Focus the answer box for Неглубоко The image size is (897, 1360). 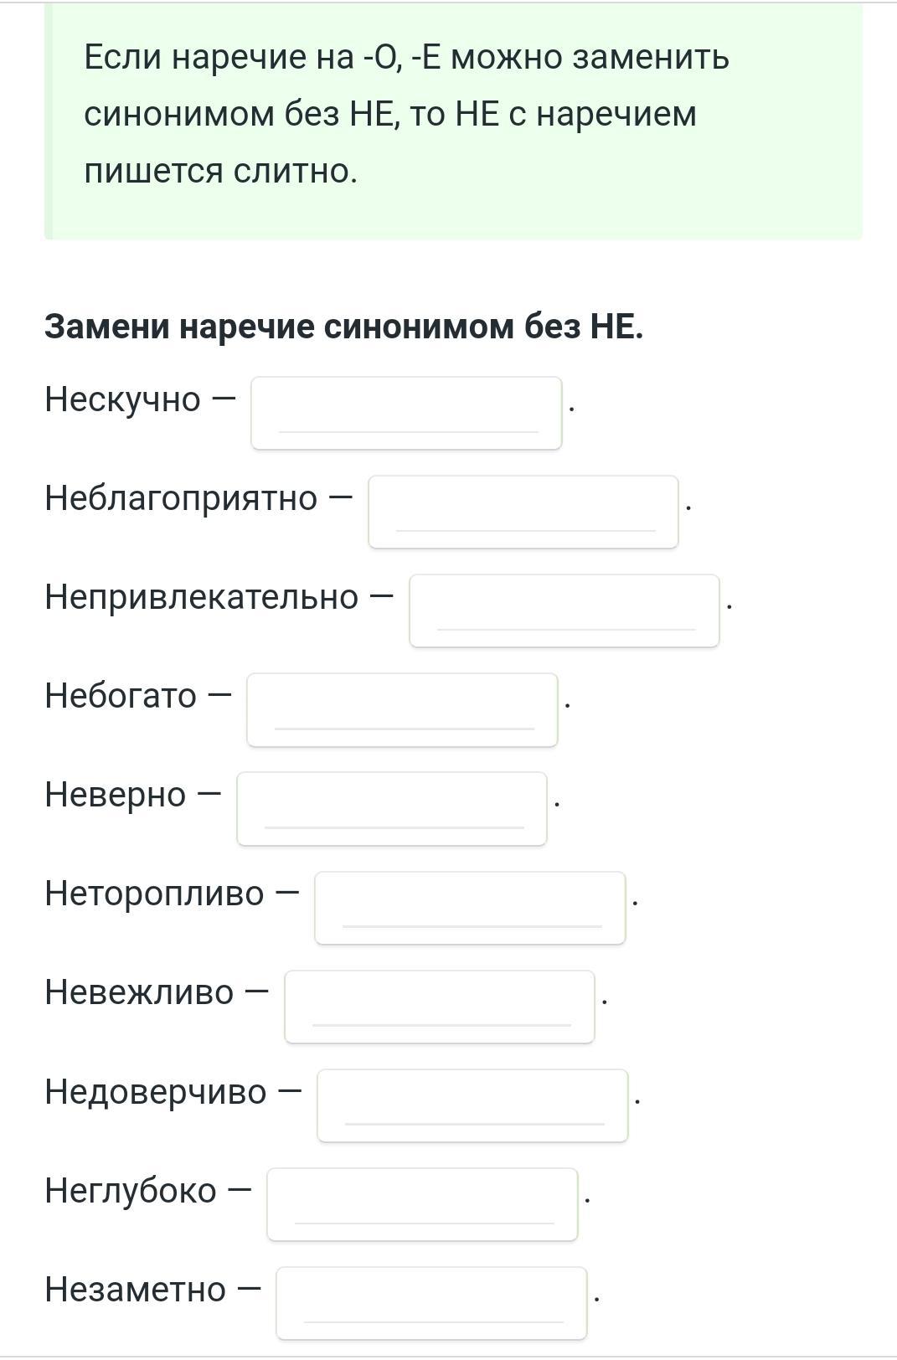[x=422, y=1204]
